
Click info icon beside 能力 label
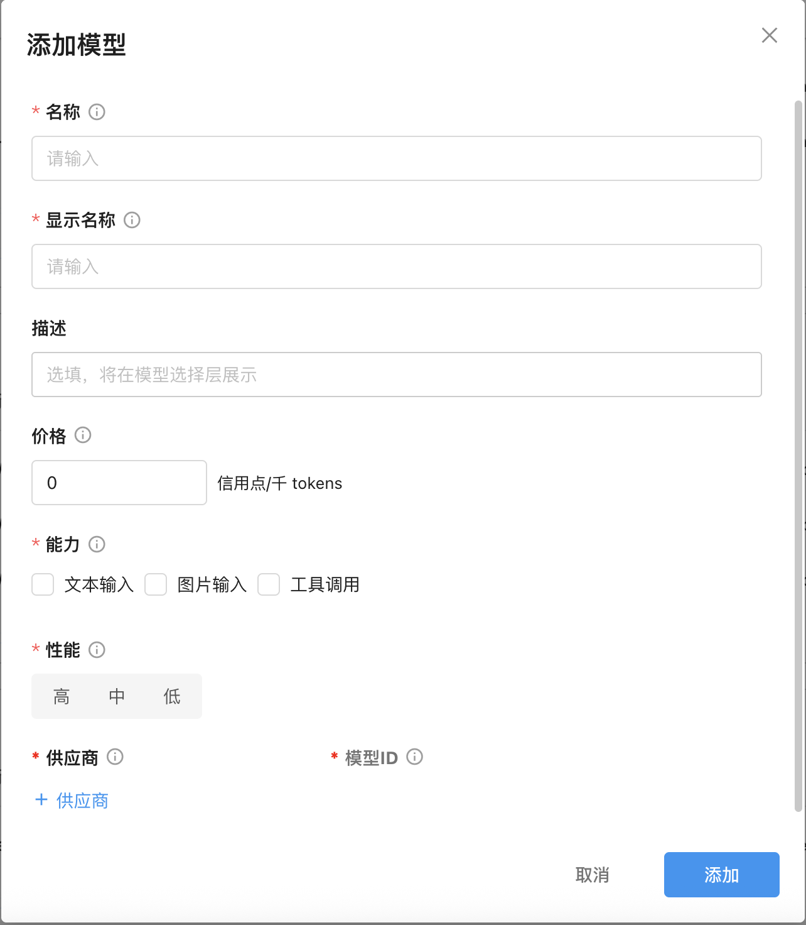point(97,544)
